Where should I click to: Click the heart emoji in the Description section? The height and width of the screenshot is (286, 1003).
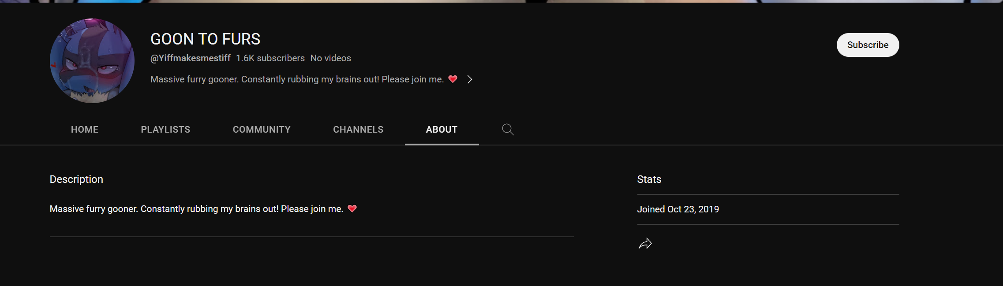click(x=352, y=209)
